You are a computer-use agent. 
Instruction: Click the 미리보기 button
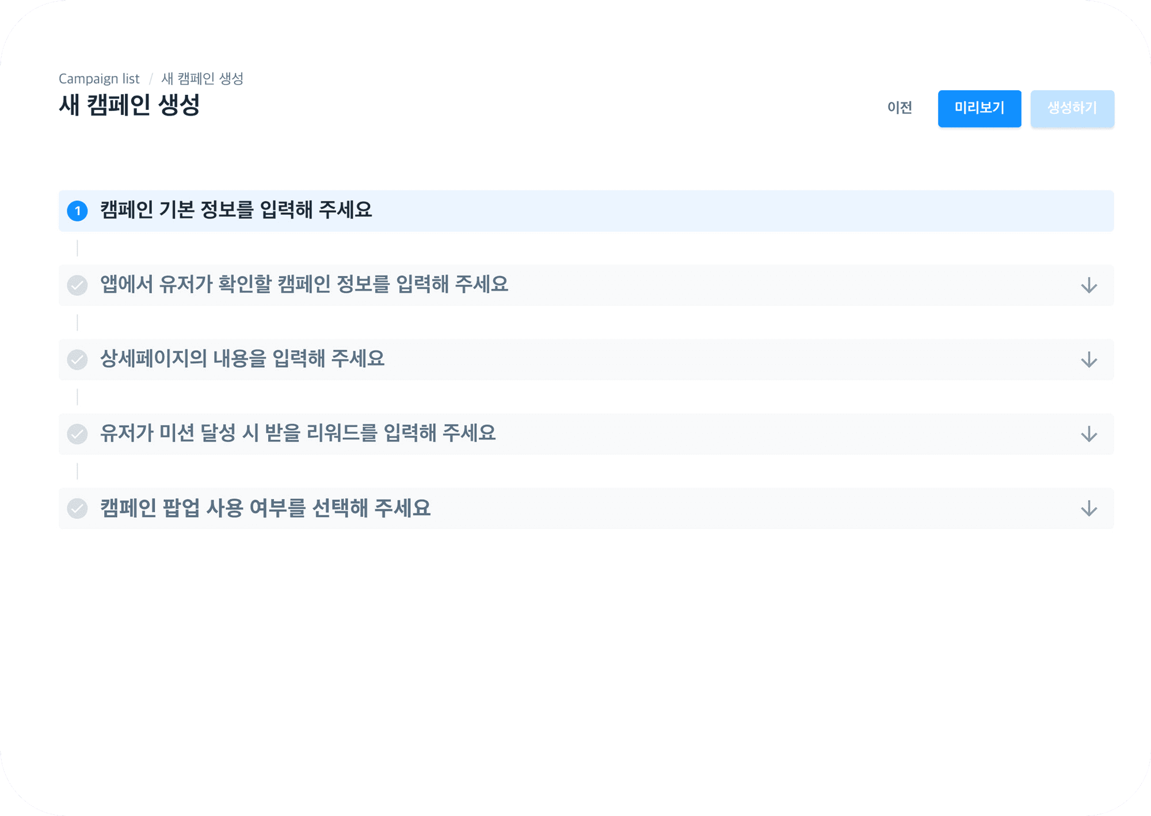(980, 109)
